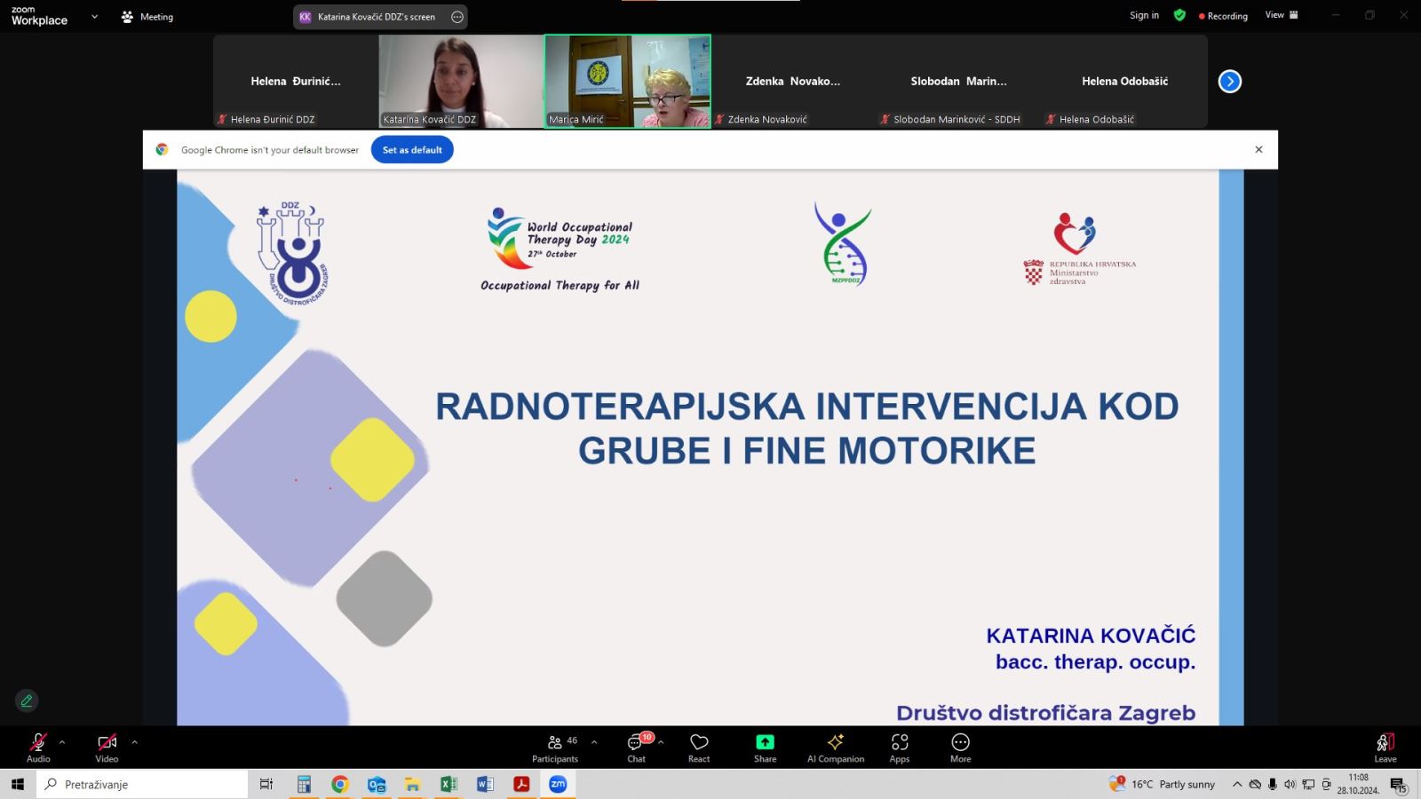This screenshot has width=1421, height=799.
Task: Click the green Share screen icon
Action: tap(765, 747)
